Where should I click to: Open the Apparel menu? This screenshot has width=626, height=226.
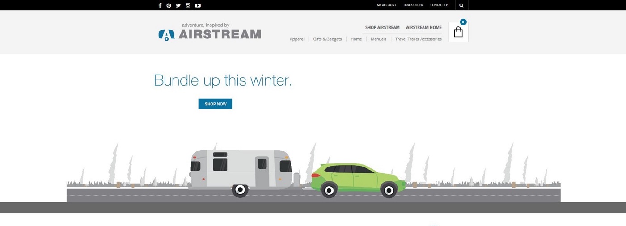(297, 39)
